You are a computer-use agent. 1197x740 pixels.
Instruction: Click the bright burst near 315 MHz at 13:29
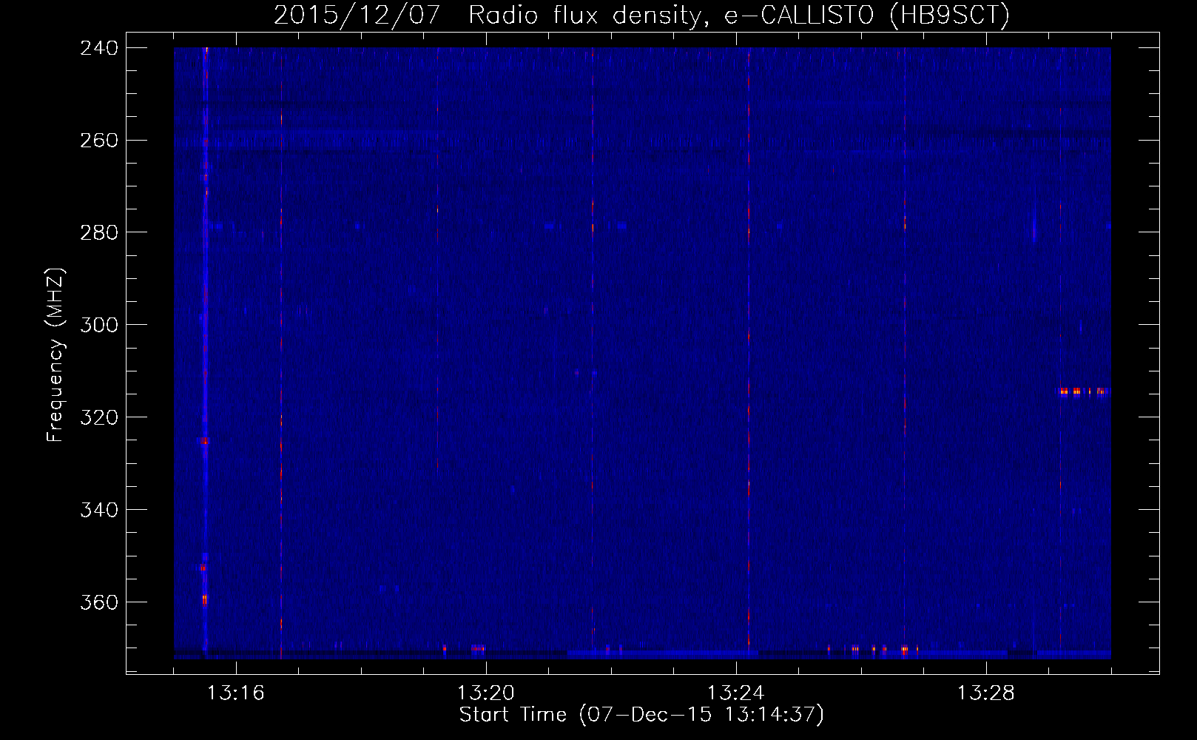pyautogui.click(x=1084, y=391)
